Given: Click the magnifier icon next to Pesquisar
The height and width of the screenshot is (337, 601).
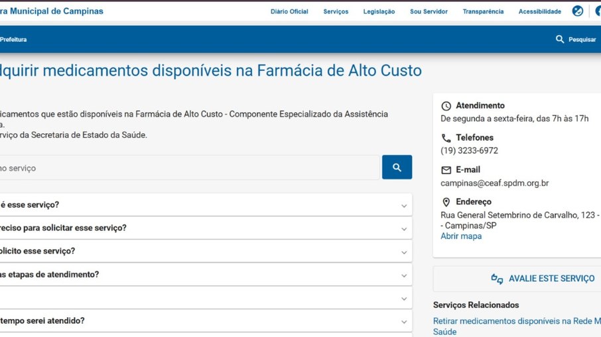Looking at the screenshot, I should click(x=560, y=39).
